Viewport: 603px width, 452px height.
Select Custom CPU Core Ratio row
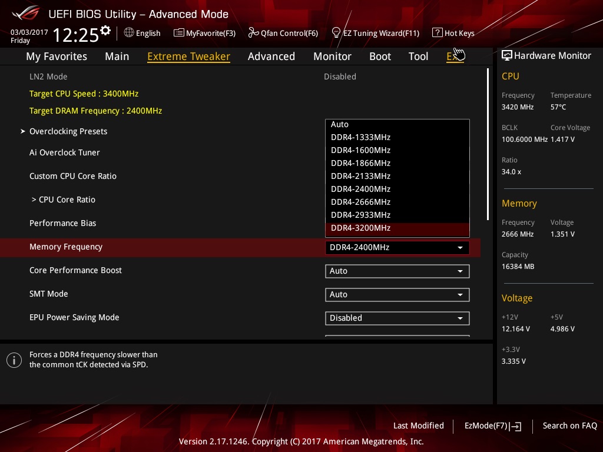tap(72, 176)
